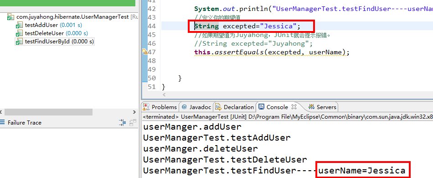Click the passed-test icon beside testFindUserById

click(x=19, y=42)
